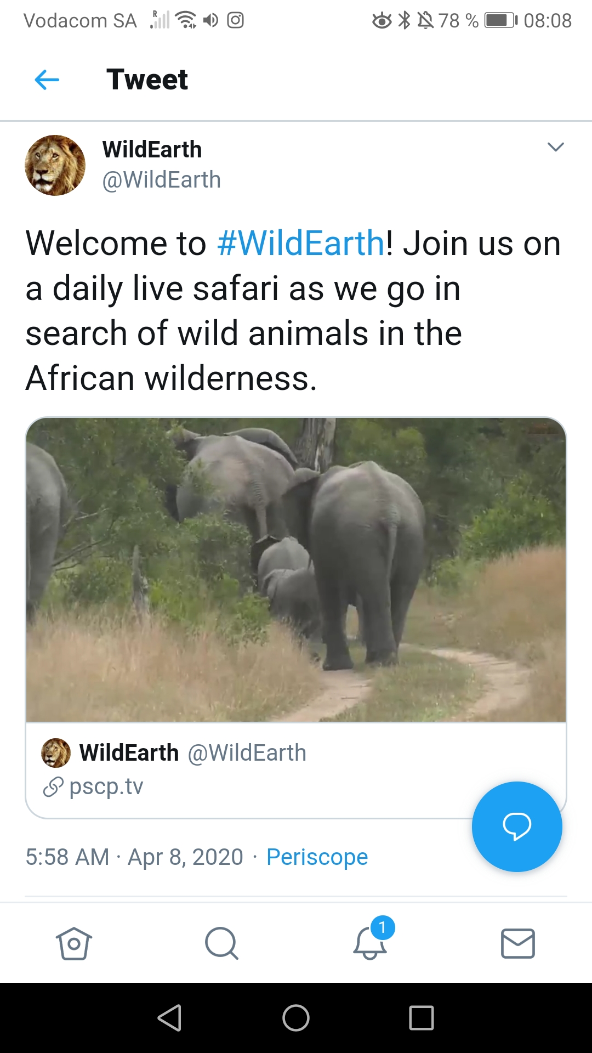This screenshot has width=592, height=1053.
Task: Open the elephant video thumbnail
Action: click(x=296, y=569)
